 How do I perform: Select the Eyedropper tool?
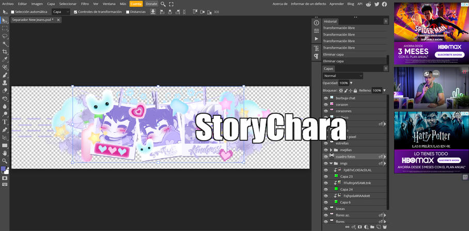5,60
